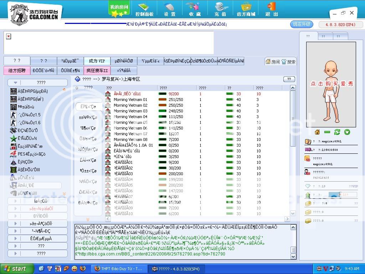The height and width of the screenshot is (274, 365).
Task: Expand the orange double chevron below room filters
Action: click(x=88, y=219)
